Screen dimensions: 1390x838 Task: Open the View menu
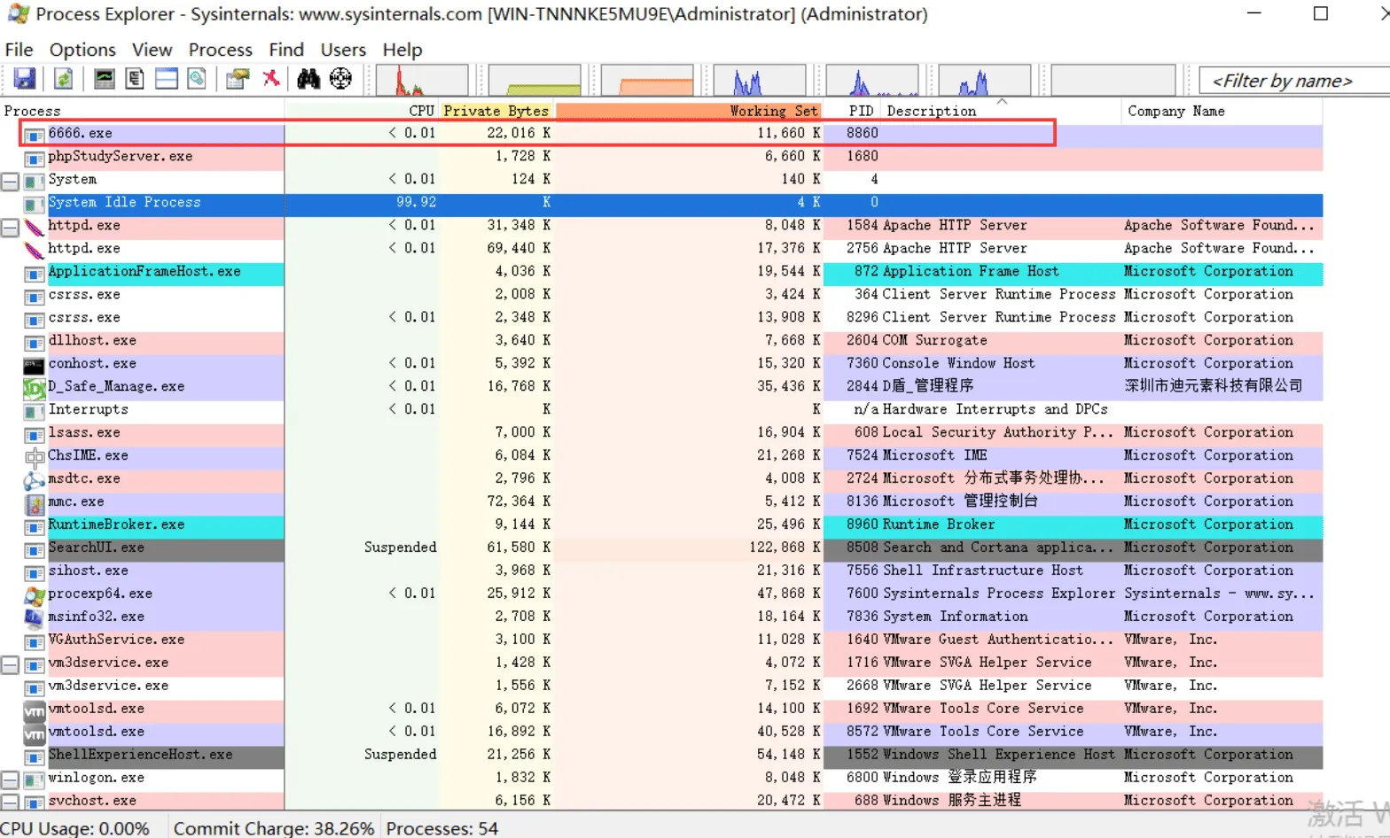point(152,50)
